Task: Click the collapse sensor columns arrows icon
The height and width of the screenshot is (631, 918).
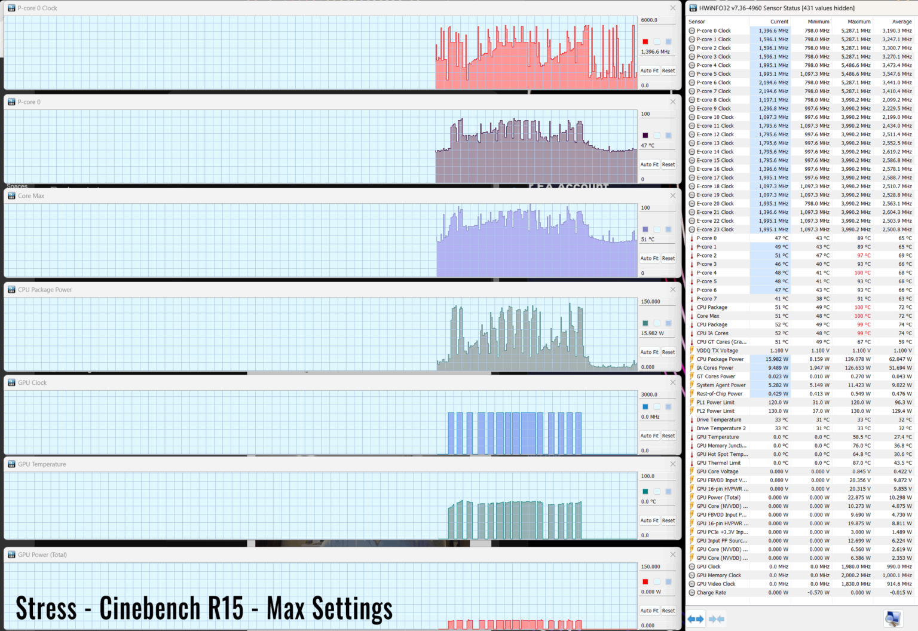Action: [717, 619]
